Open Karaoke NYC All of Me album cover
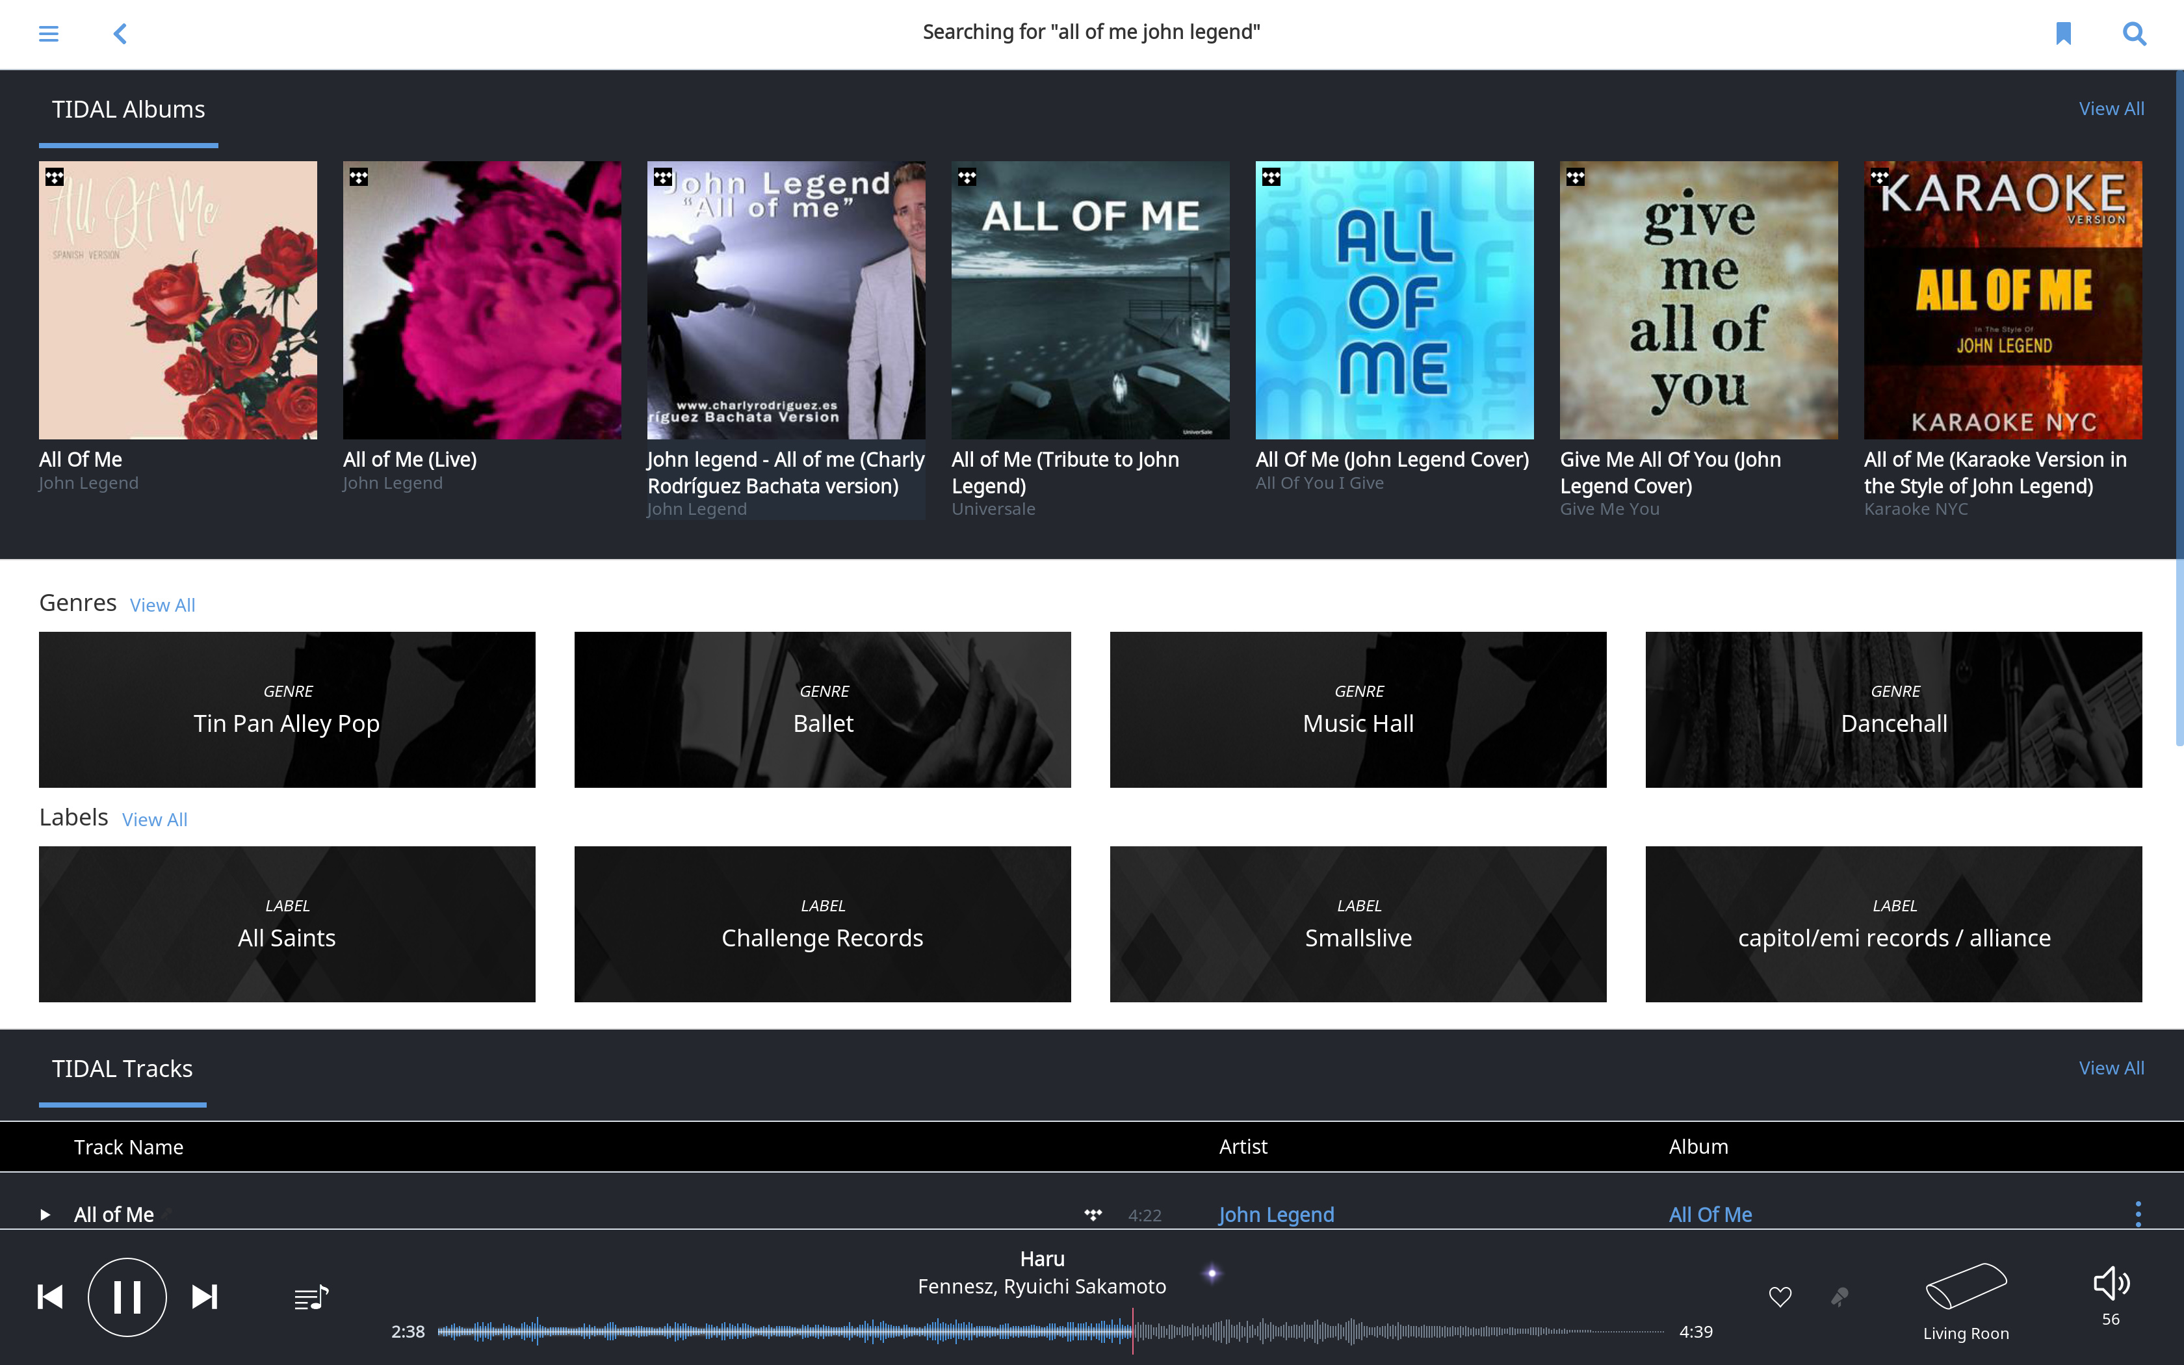 2003,300
